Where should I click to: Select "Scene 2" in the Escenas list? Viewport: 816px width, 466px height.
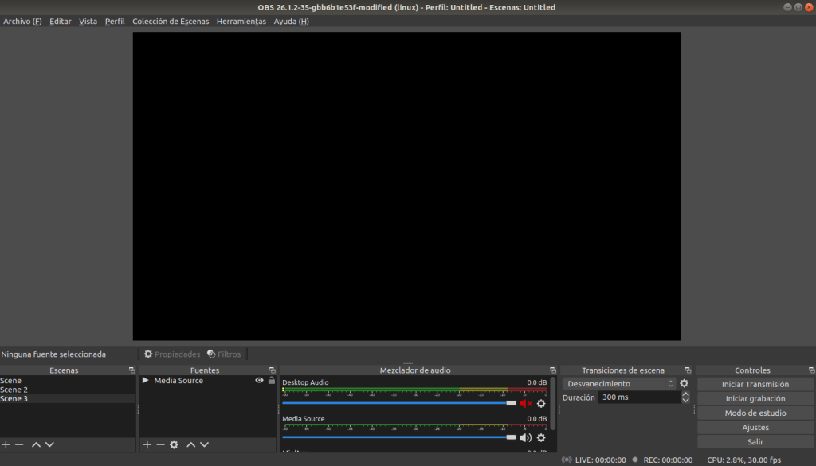click(68, 390)
